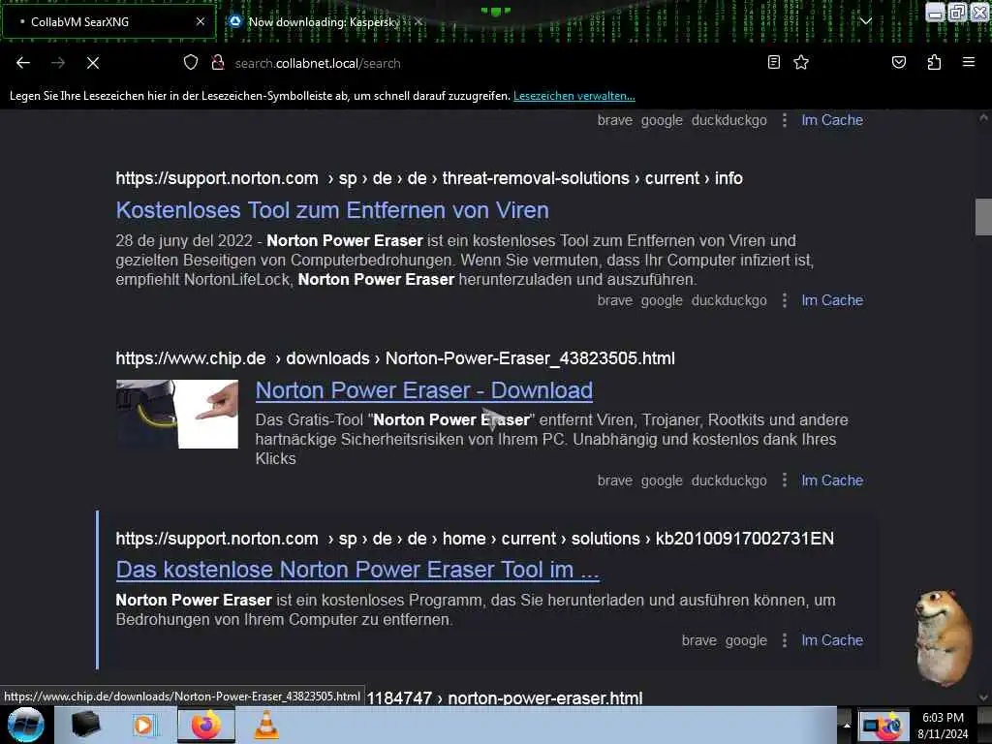
Task: Click the chip.de result thumbnail image
Action: (x=177, y=415)
